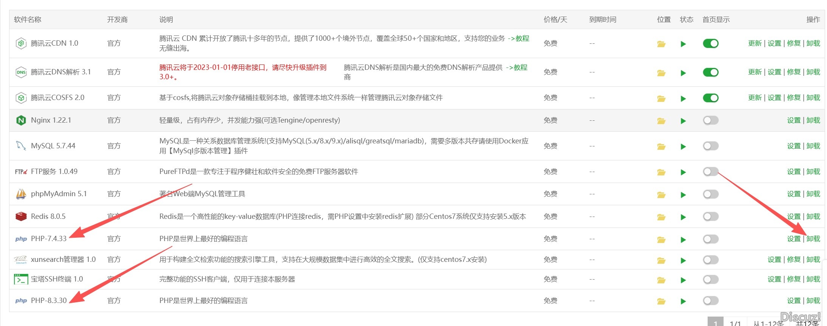This screenshot has height=326, width=827.
Task: Open the 腾讯云CDN folder location icon
Action: [661, 44]
